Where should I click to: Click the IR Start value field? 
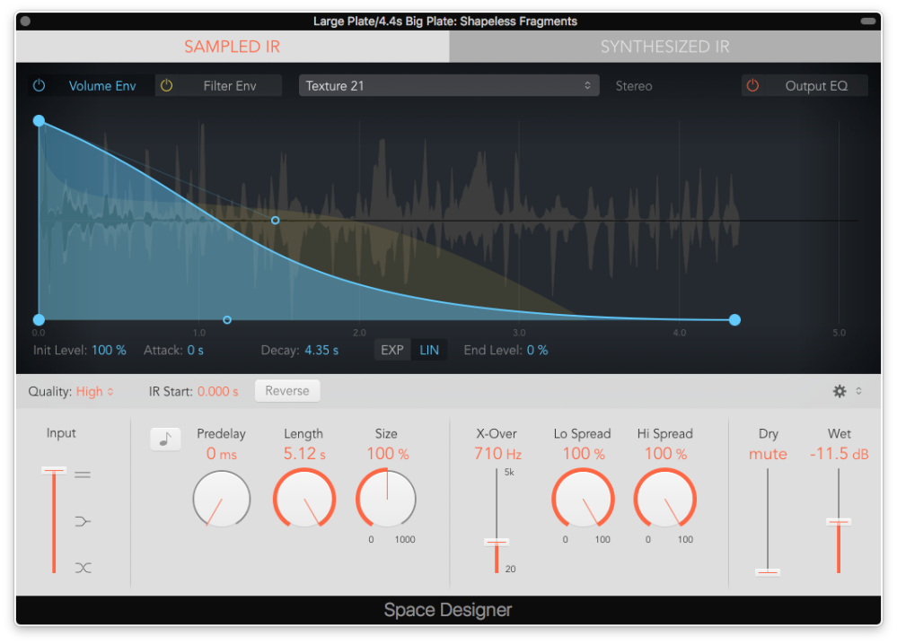(218, 391)
